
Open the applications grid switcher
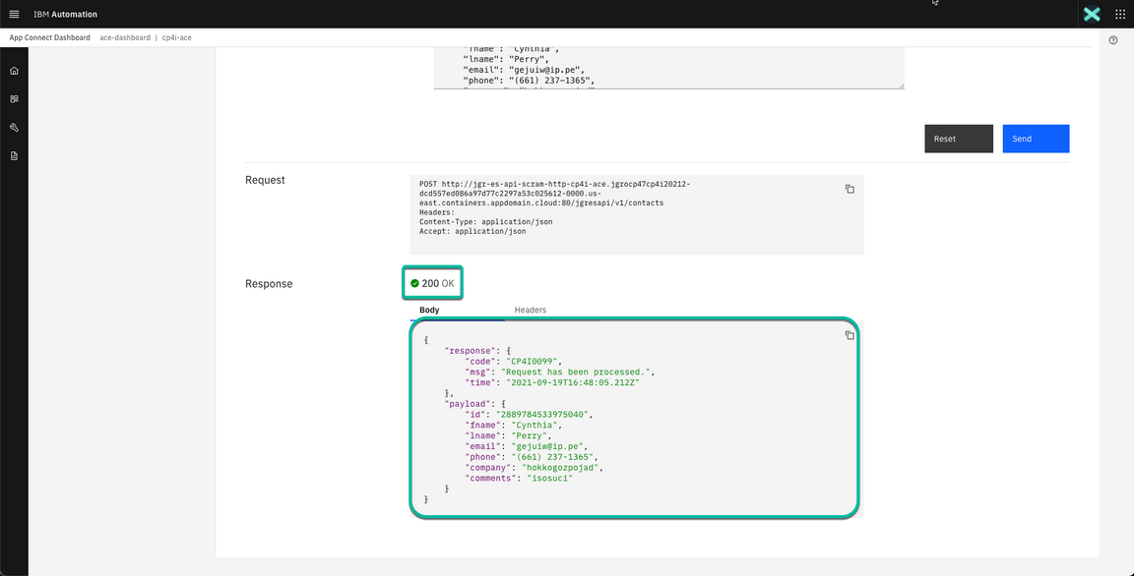1119,14
